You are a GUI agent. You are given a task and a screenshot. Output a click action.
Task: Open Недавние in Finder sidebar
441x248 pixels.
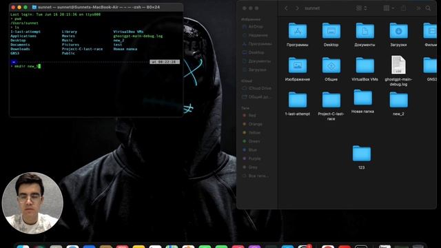click(255, 35)
